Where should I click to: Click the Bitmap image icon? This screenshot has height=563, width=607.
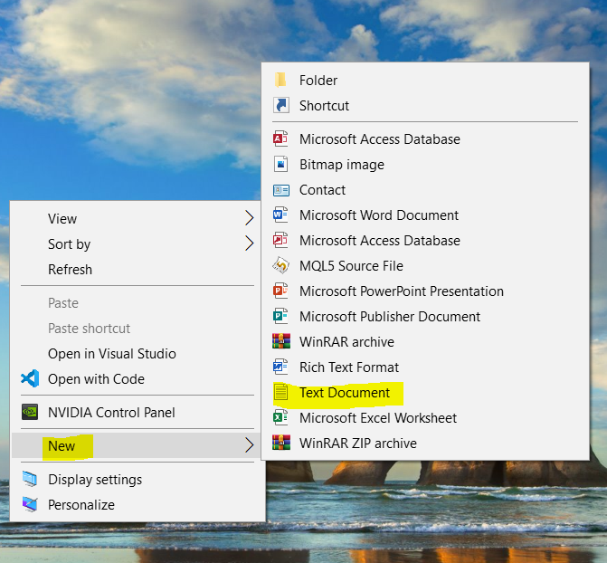281,165
